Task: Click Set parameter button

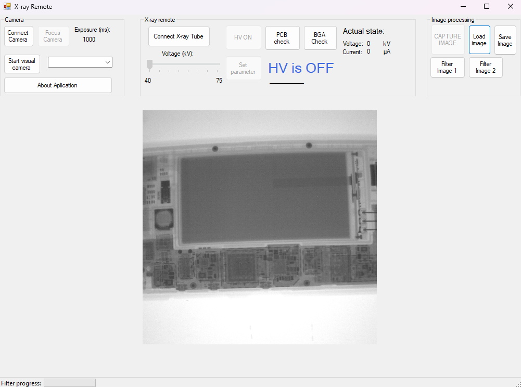Action: click(243, 69)
